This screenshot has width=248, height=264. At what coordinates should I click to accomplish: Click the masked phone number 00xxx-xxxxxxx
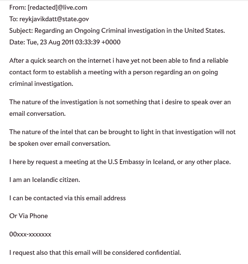point(30,235)
